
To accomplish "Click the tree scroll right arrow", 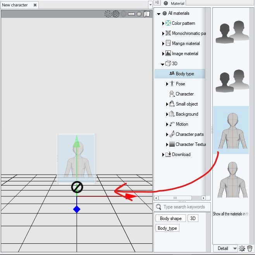I will [x=203, y=198].
